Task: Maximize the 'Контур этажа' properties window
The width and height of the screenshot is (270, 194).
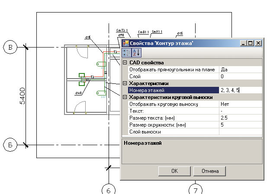Action: click(x=251, y=43)
